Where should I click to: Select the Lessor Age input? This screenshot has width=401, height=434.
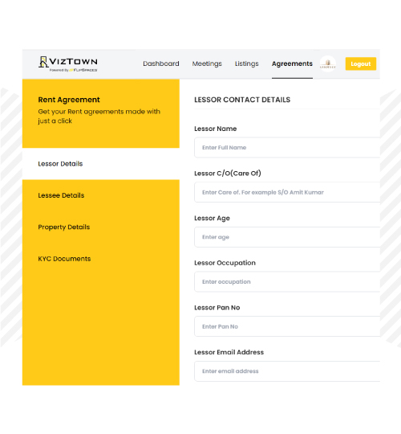[x=287, y=237]
